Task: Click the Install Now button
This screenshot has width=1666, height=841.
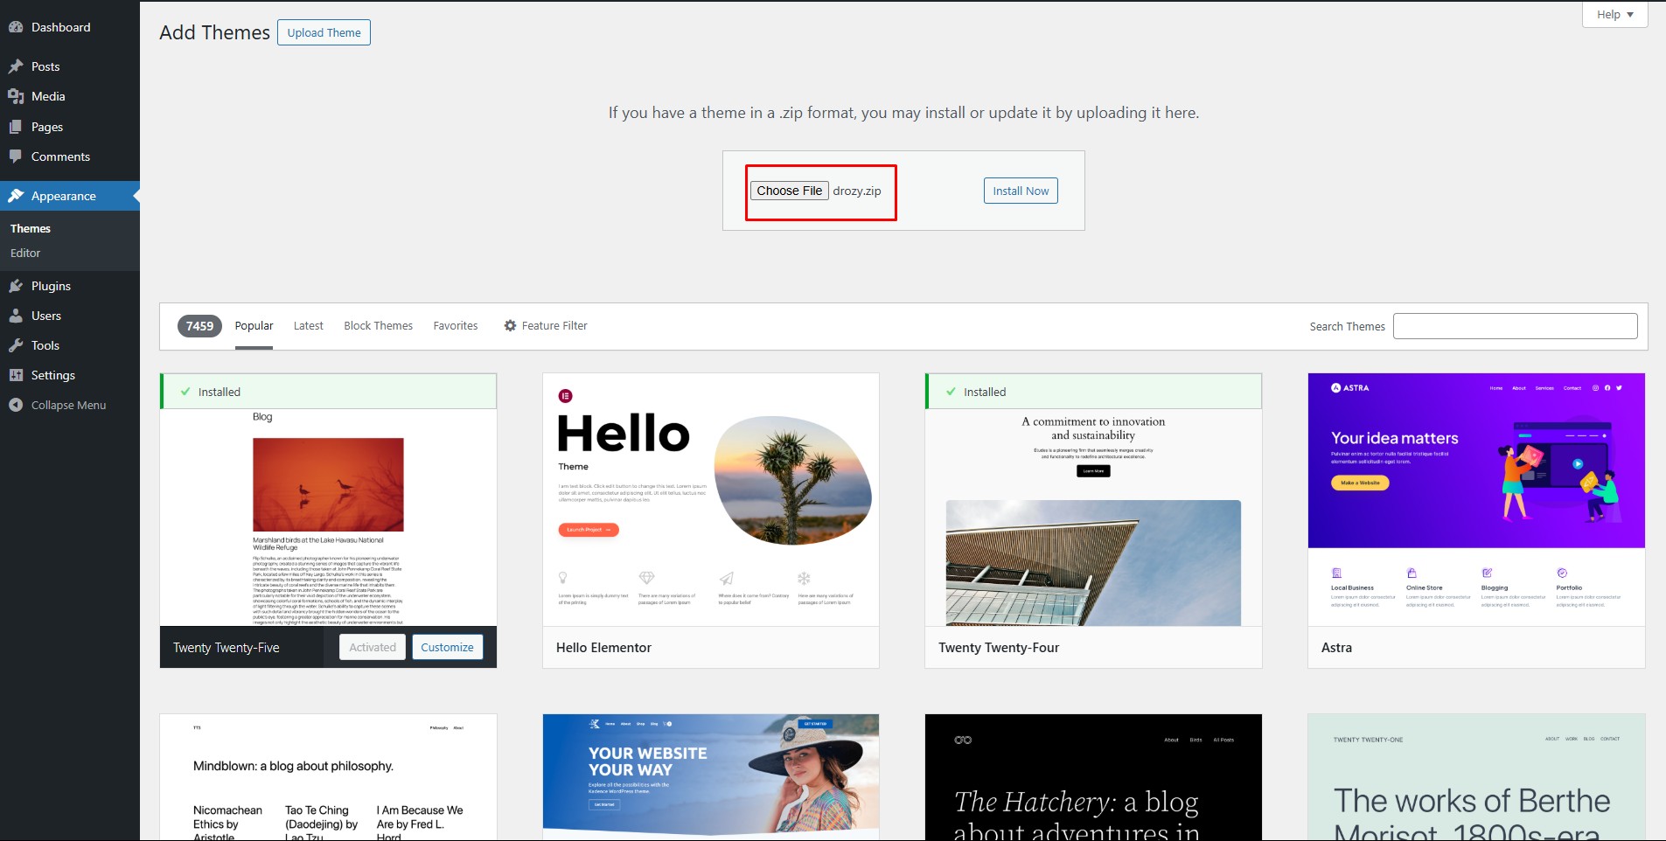Action: pyautogui.click(x=1021, y=191)
